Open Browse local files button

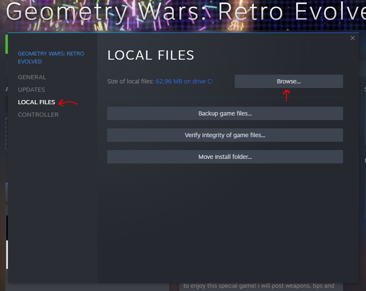(288, 81)
